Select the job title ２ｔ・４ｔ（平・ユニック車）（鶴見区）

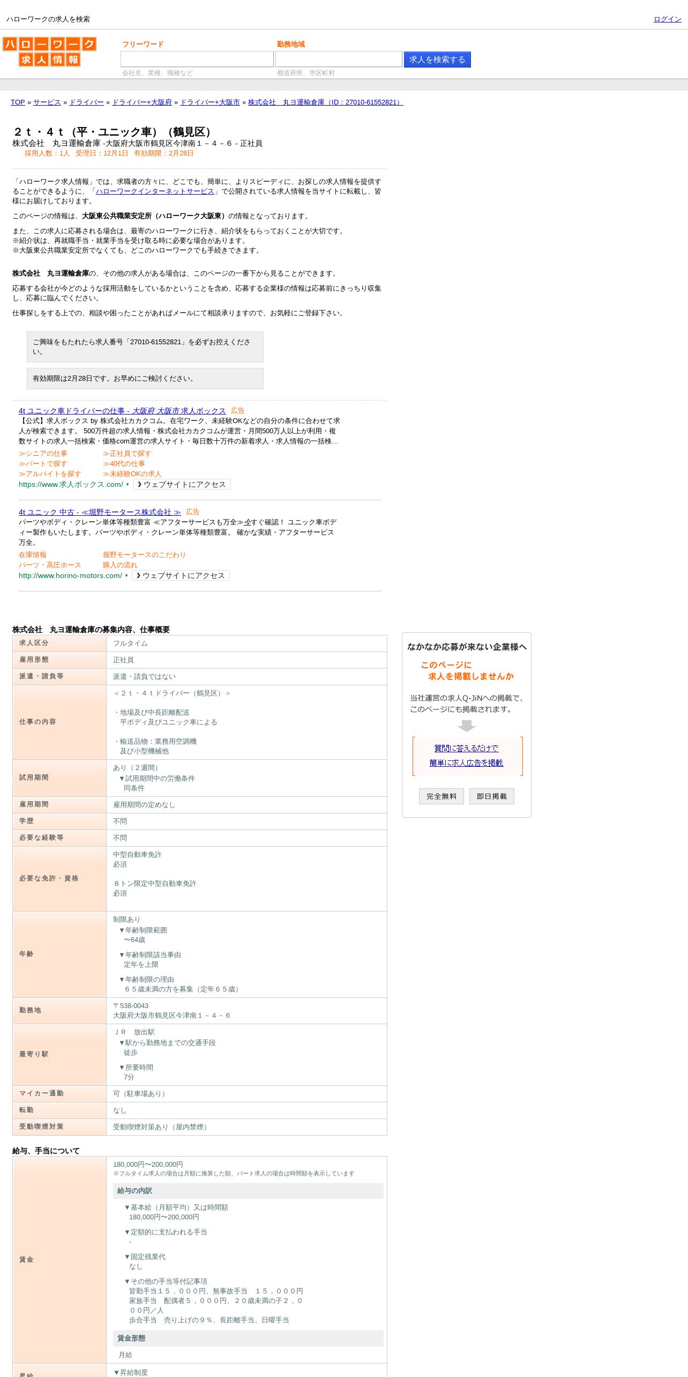coord(113,132)
